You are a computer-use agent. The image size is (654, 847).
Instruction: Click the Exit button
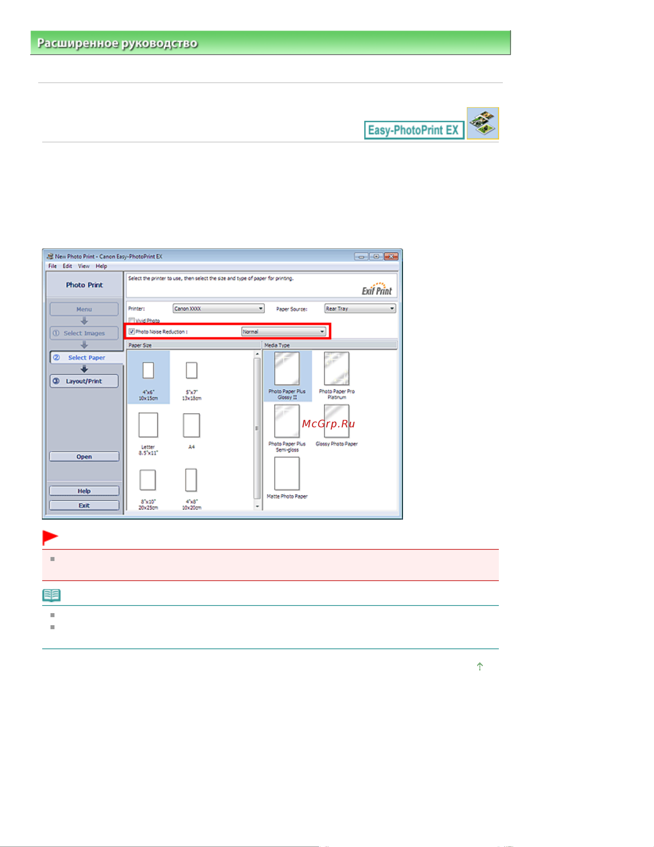(x=84, y=505)
